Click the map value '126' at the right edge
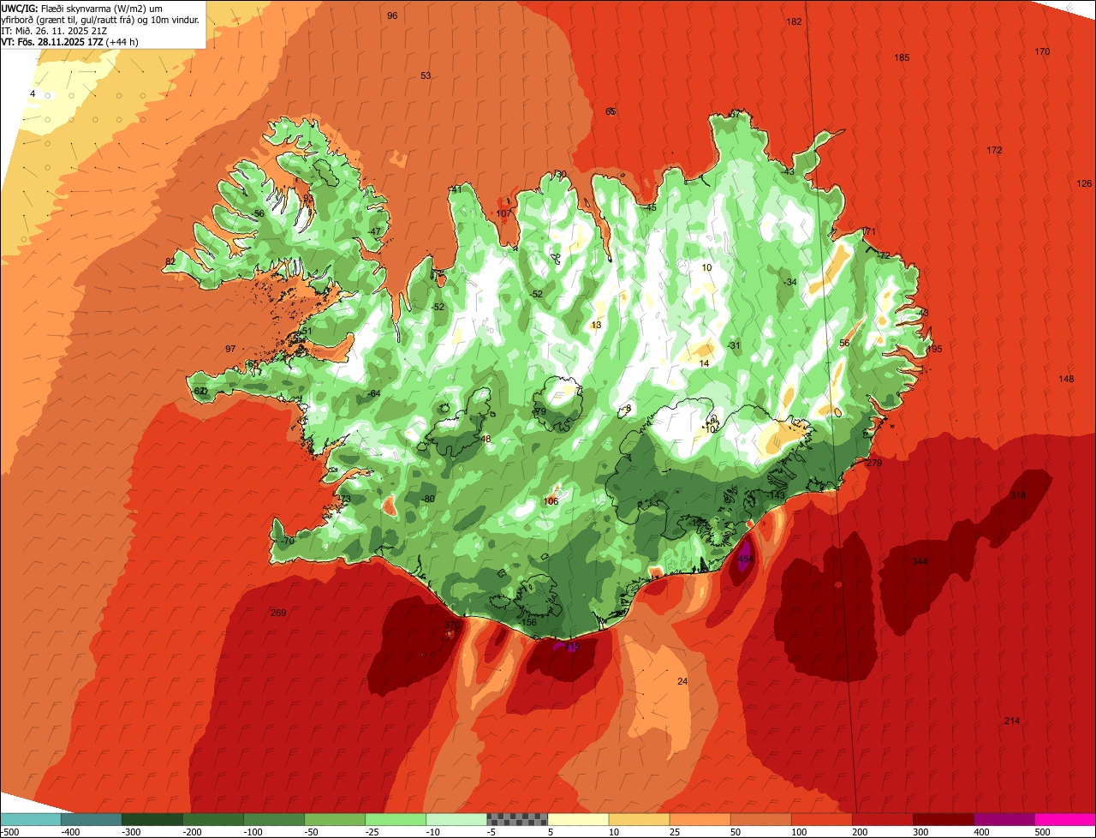 [x=1085, y=183]
